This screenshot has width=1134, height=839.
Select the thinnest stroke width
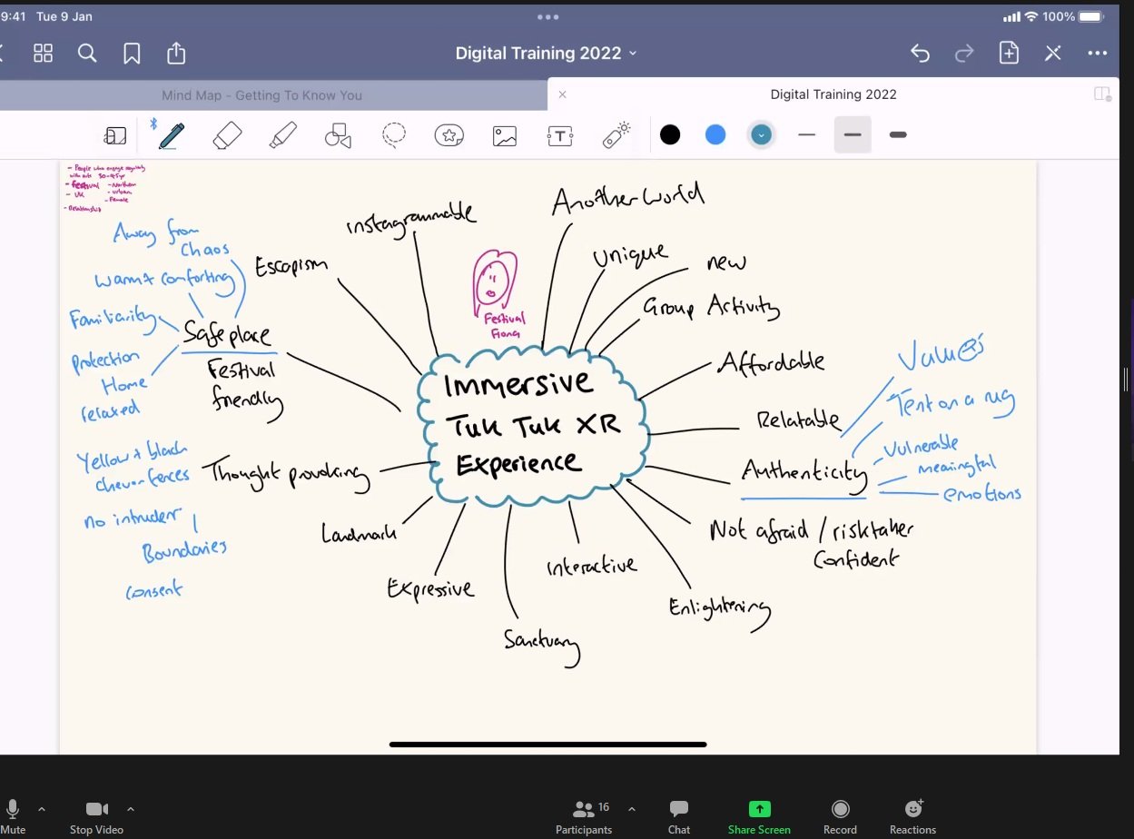[x=807, y=135]
